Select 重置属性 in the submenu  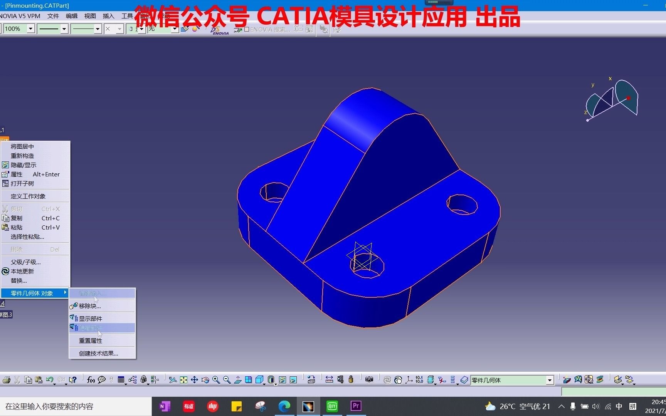(102, 341)
